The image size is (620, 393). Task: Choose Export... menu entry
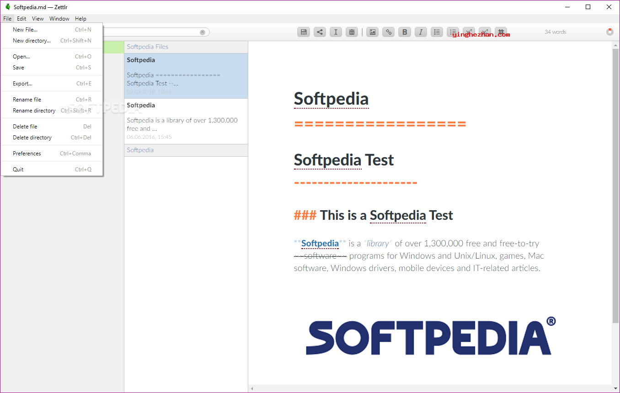tap(52, 84)
